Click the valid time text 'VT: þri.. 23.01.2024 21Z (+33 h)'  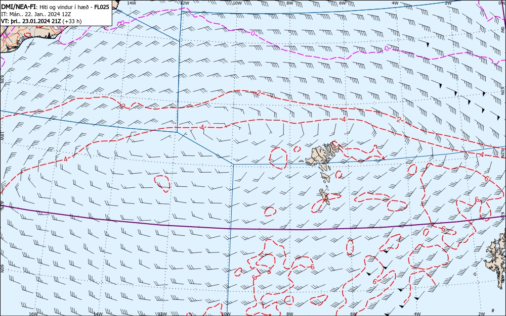coord(41,21)
